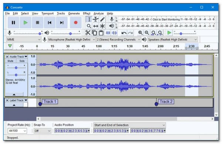The image size is (222, 144).
Task: Click the recording meter microphone icon
Action: coord(112,19)
